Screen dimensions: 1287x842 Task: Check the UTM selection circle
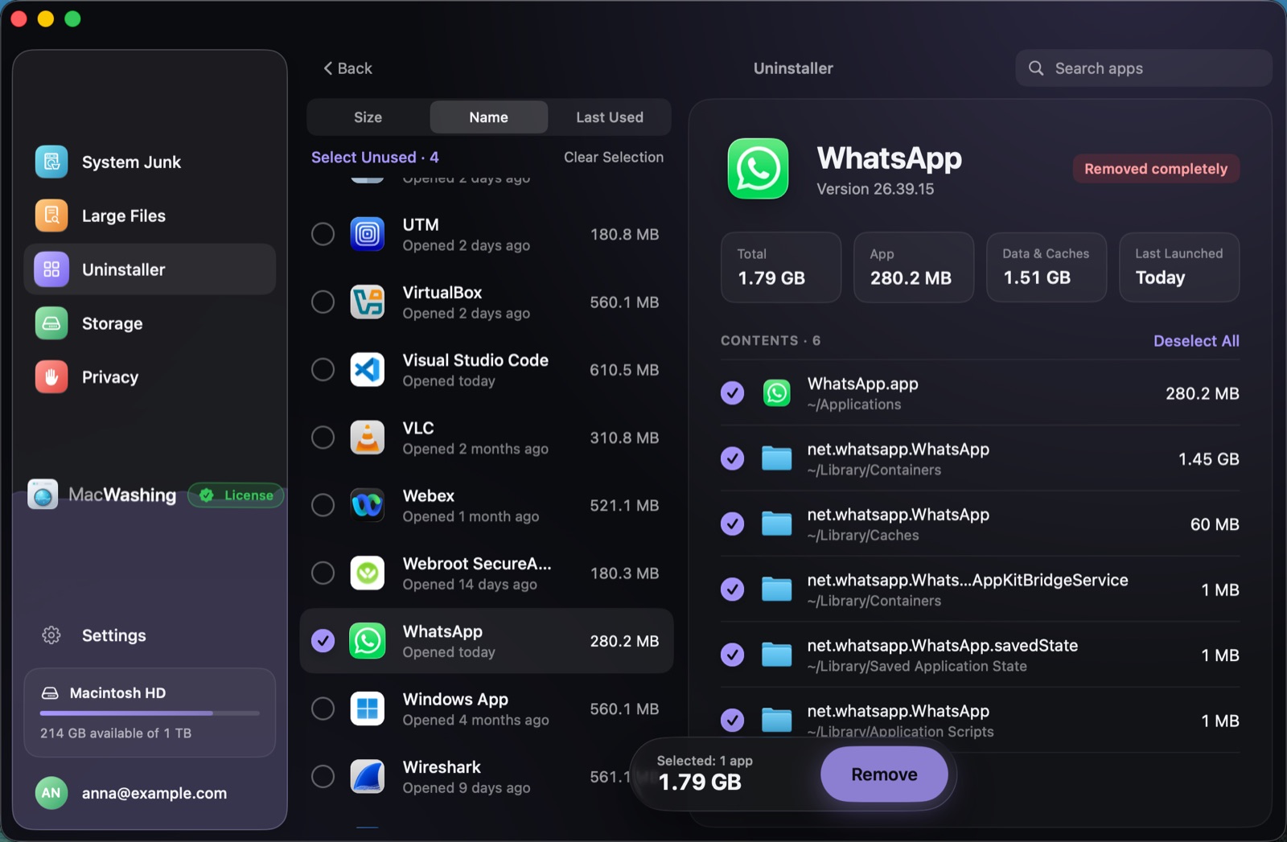click(323, 234)
